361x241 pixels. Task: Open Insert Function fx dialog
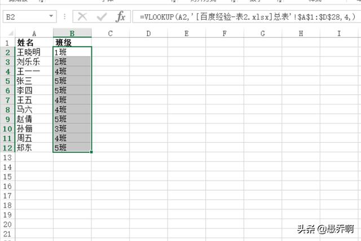point(121,16)
